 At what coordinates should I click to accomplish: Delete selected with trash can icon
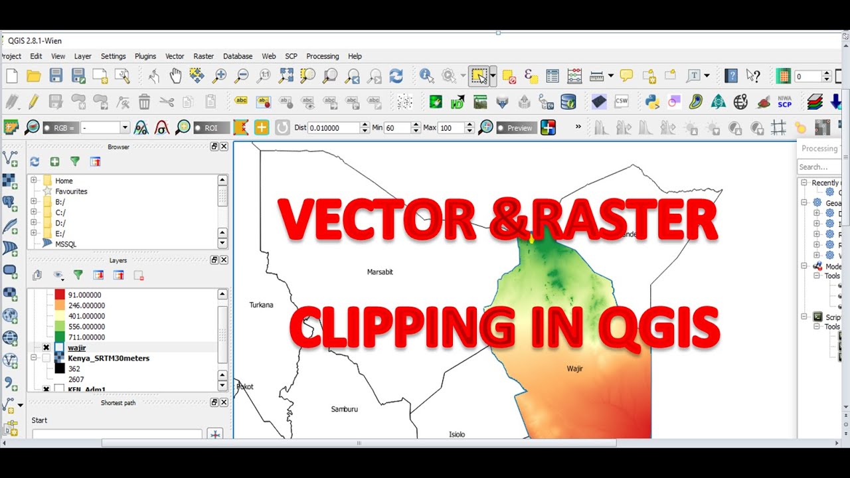[144, 102]
